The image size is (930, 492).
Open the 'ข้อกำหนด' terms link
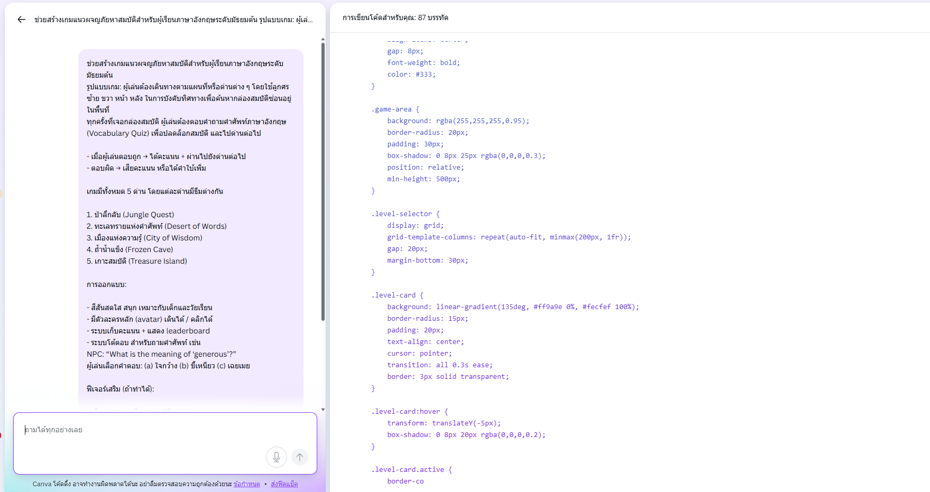(x=246, y=484)
